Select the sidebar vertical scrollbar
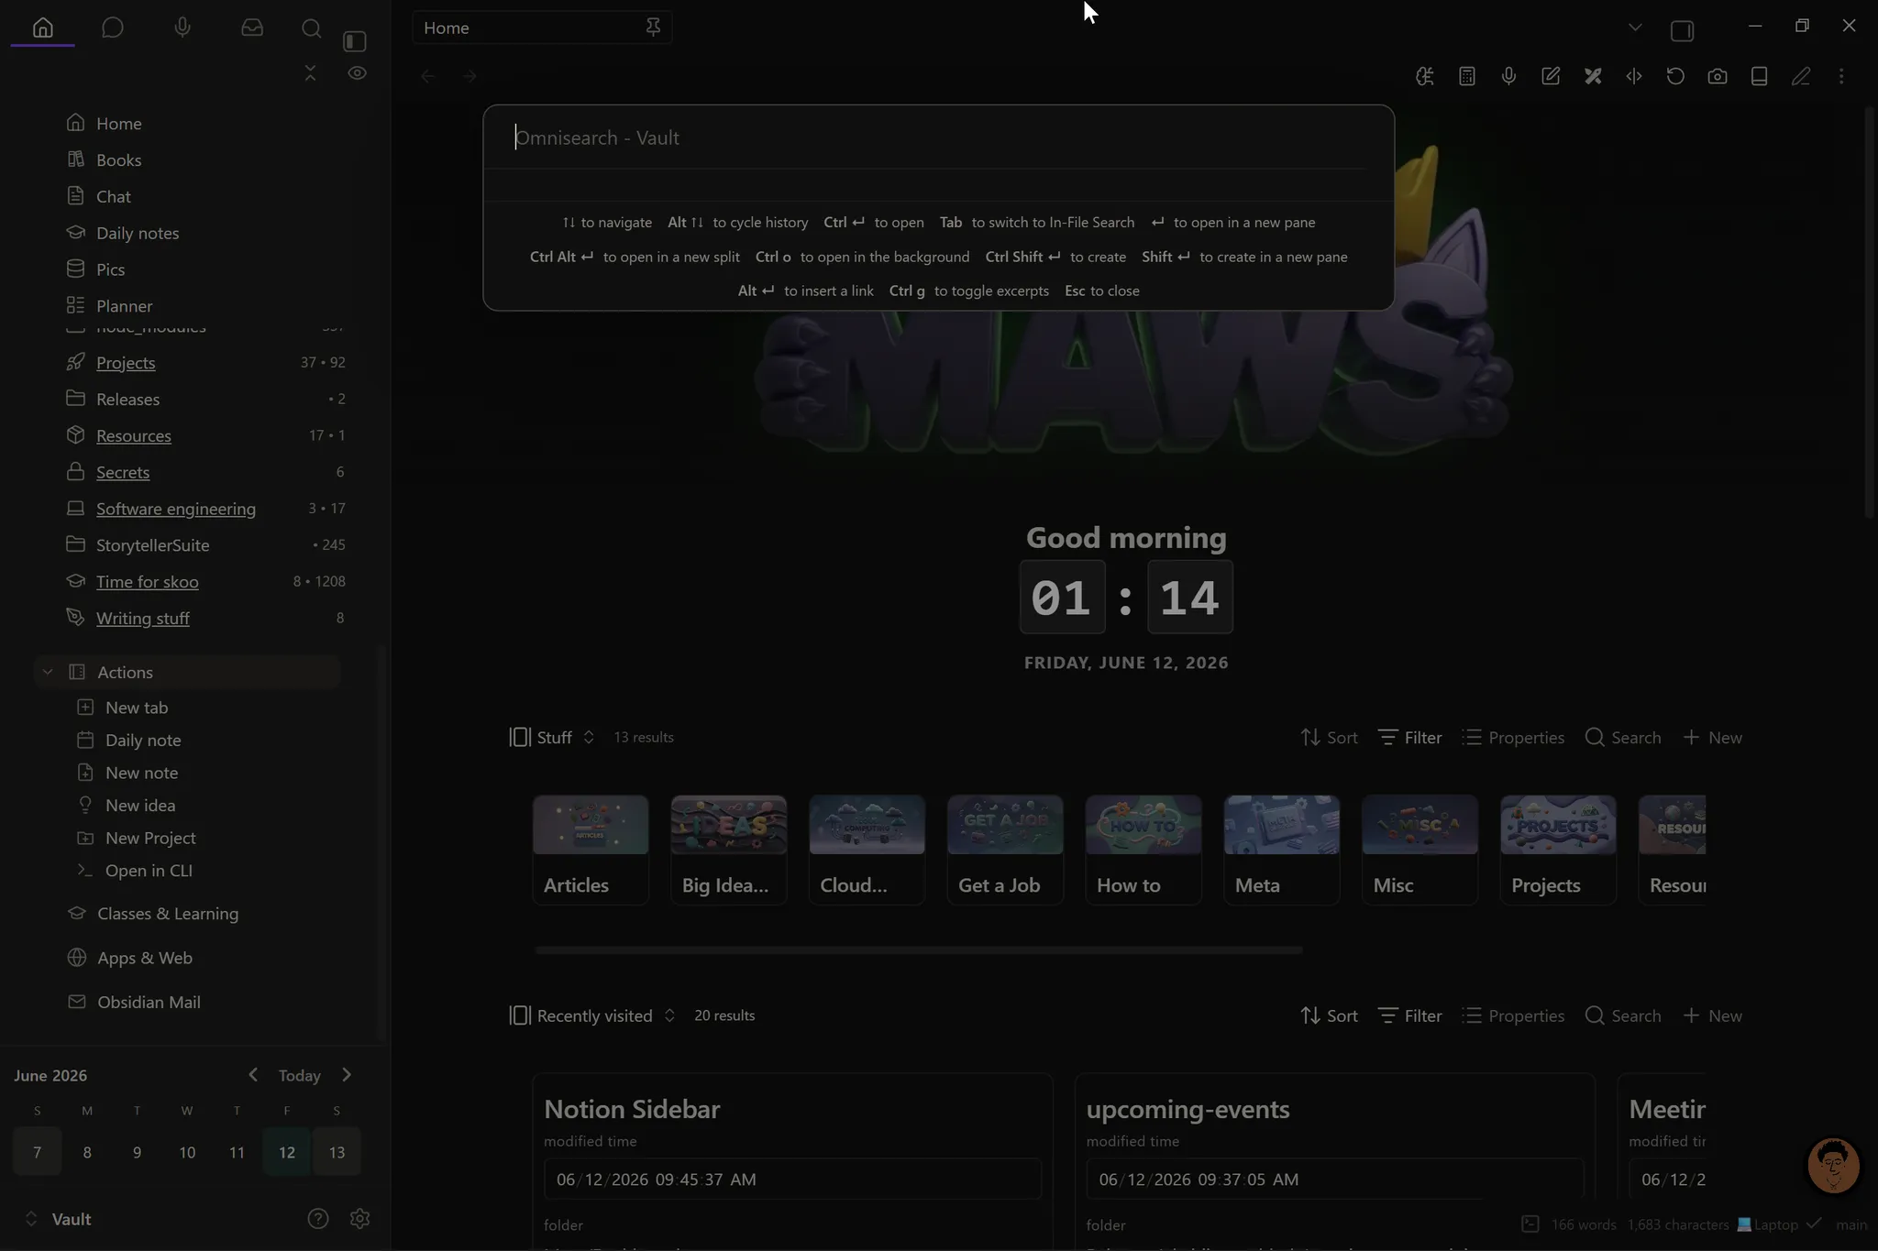The image size is (1878, 1251). click(x=382, y=843)
